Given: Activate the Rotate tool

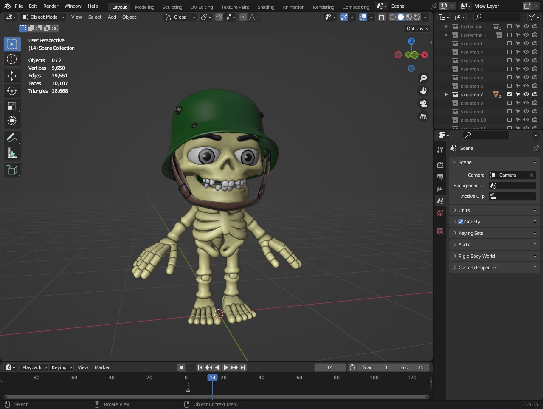Looking at the screenshot, I should (x=12, y=91).
